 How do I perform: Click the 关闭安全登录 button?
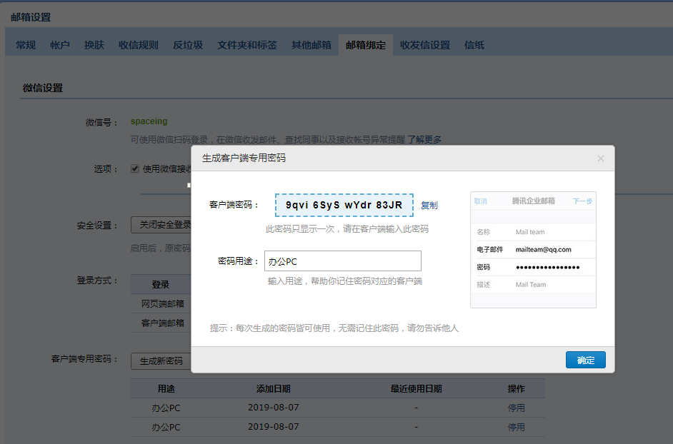pyautogui.click(x=163, y=225)
